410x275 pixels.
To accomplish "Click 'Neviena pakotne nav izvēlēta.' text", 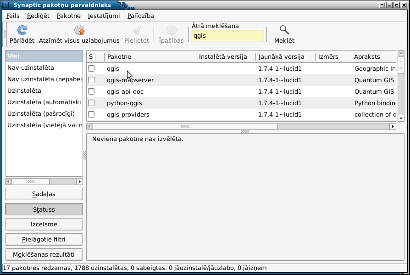I will click(138, 139).
